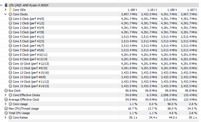
Task: Click the CPU chip icon in the header
Action: coord(6,5)
